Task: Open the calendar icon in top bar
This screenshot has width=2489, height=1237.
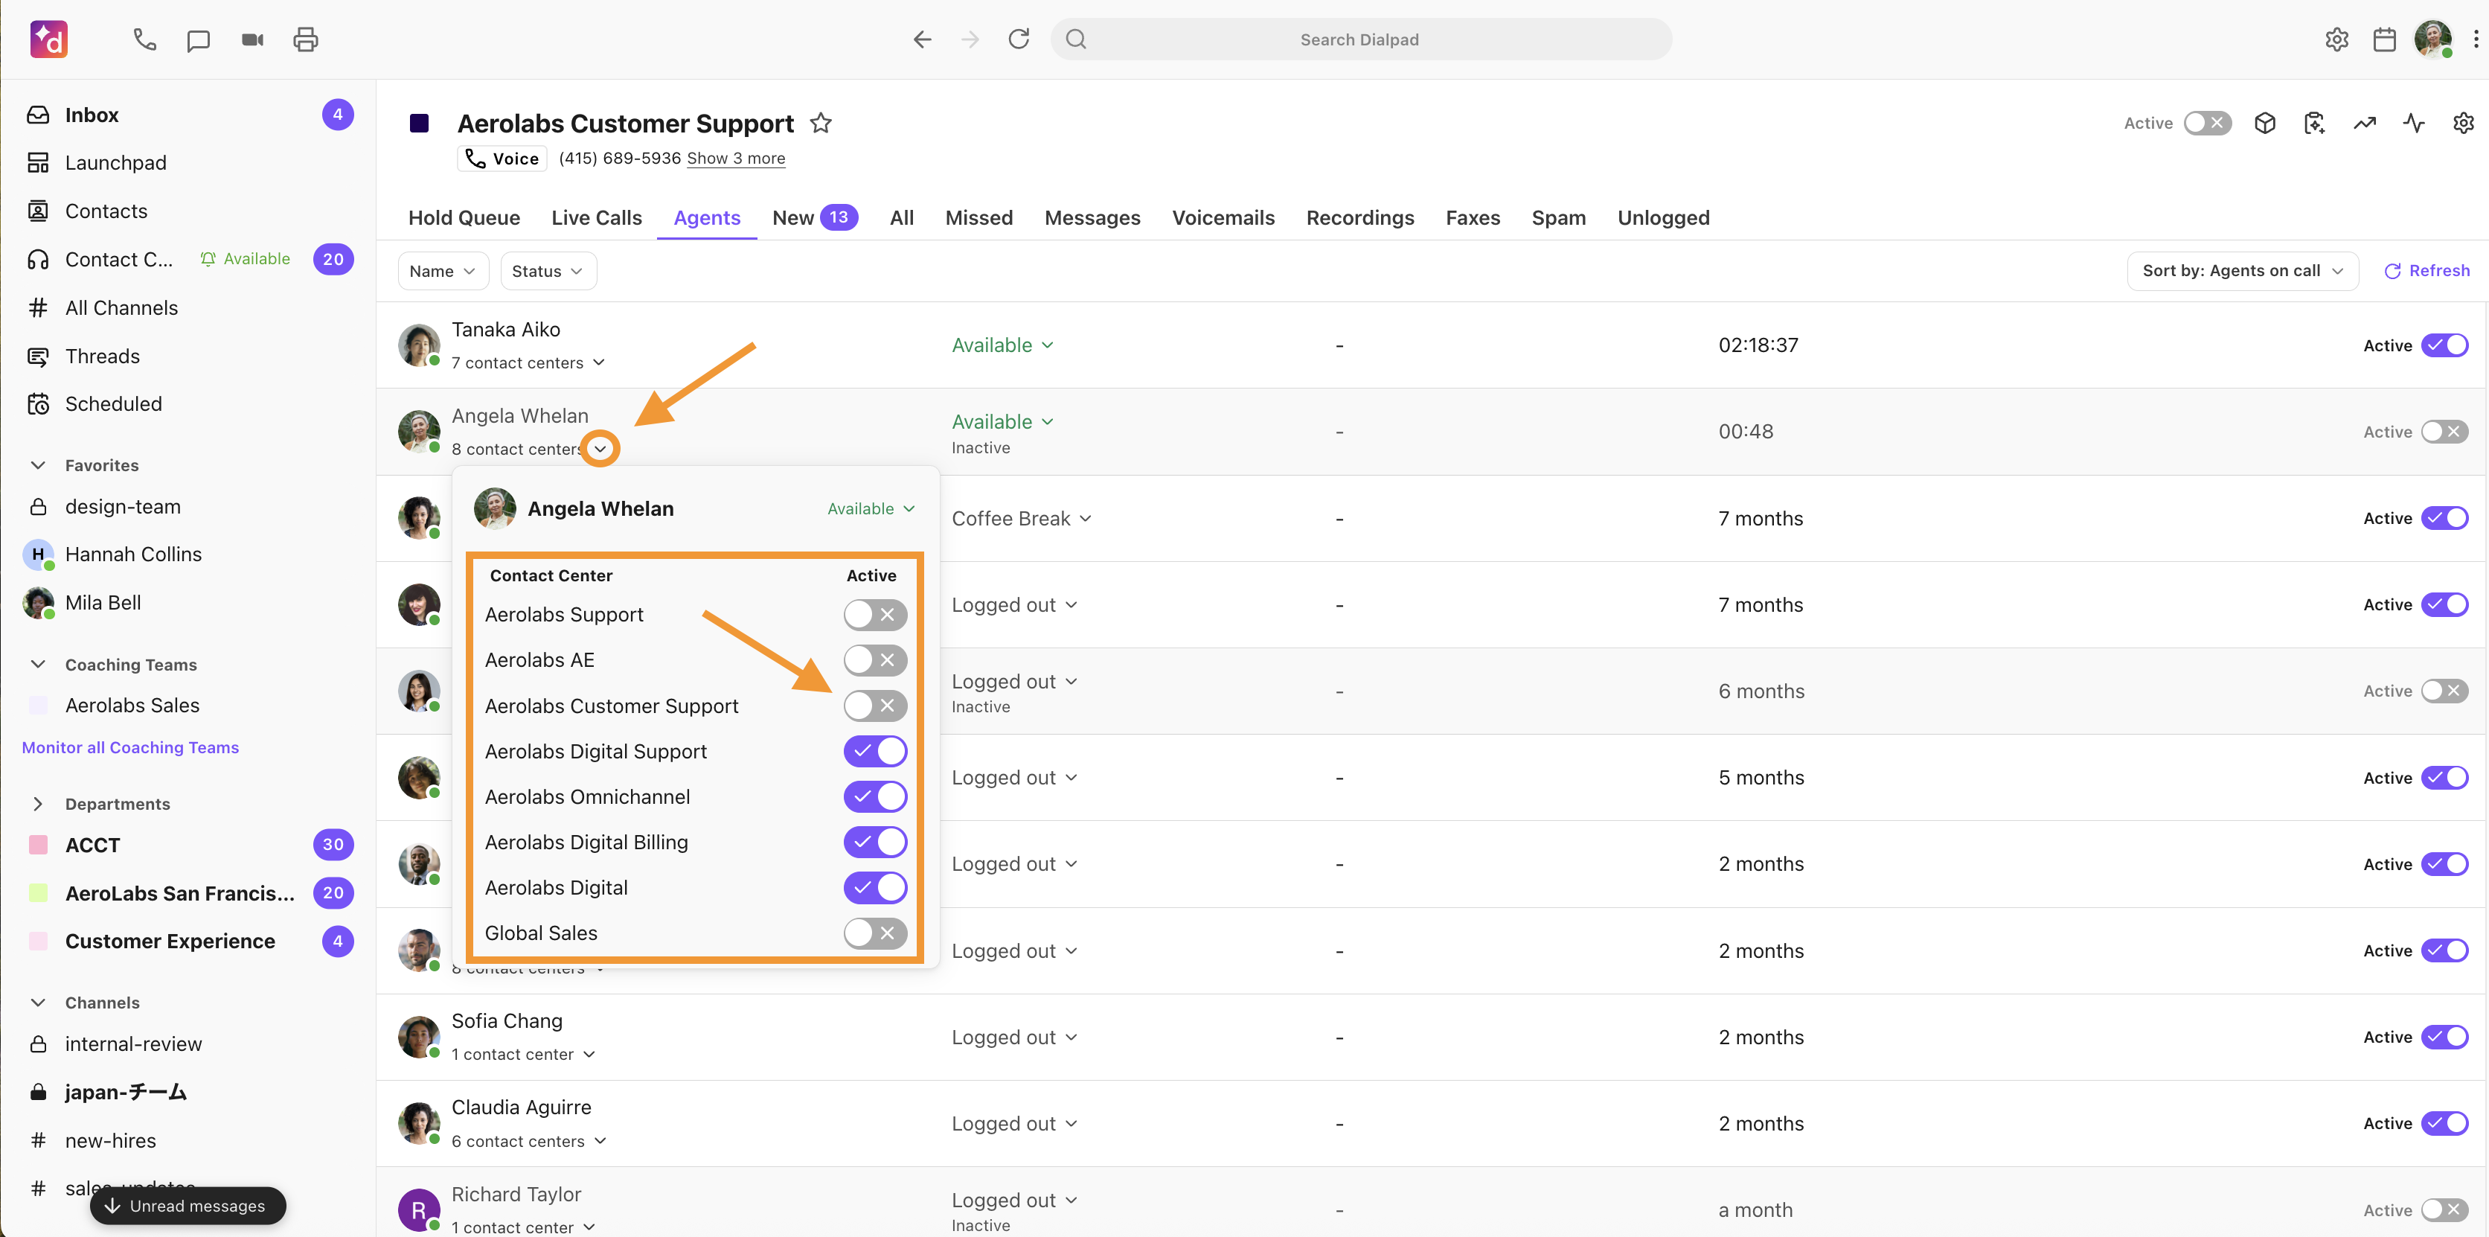Action: pyautogui.click(x=2383, y=39)
